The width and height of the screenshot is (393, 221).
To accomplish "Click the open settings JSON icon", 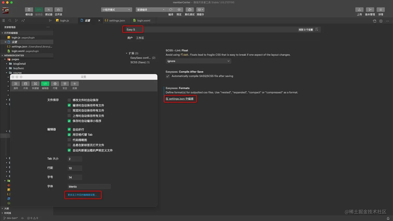I will coord(375,21).
